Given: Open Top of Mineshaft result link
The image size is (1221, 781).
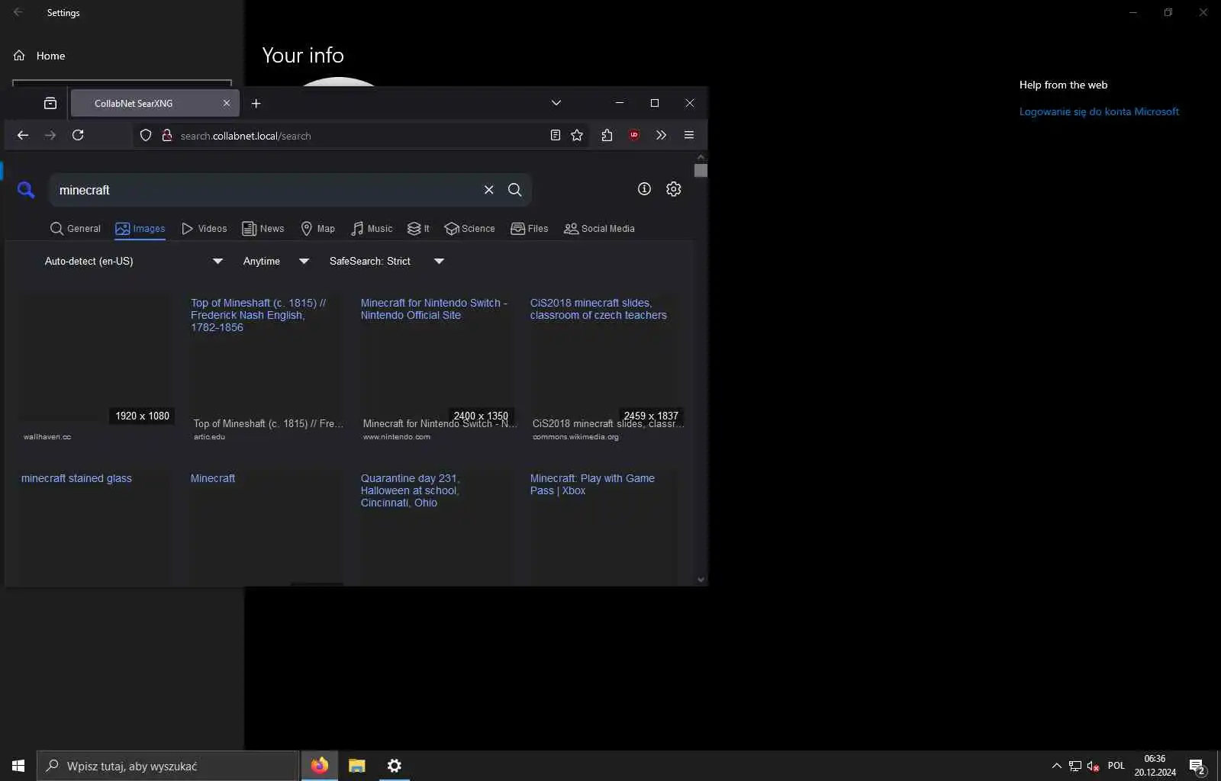Looking at the screenshot, I should point(258,315).
